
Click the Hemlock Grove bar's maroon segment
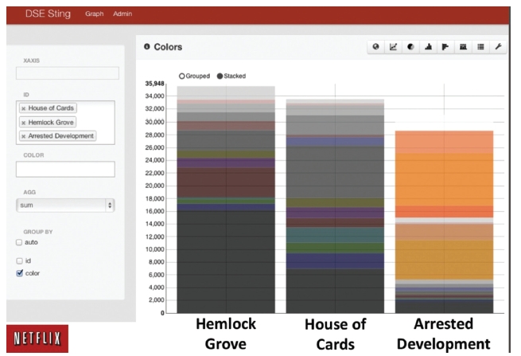point(226,182)
